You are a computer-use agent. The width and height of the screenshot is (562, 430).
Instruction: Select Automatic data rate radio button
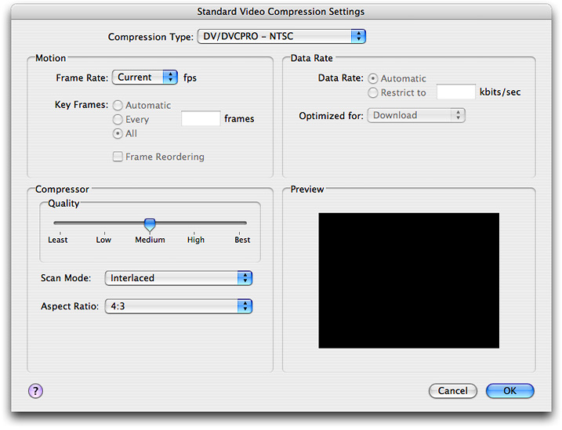(372, 78)
